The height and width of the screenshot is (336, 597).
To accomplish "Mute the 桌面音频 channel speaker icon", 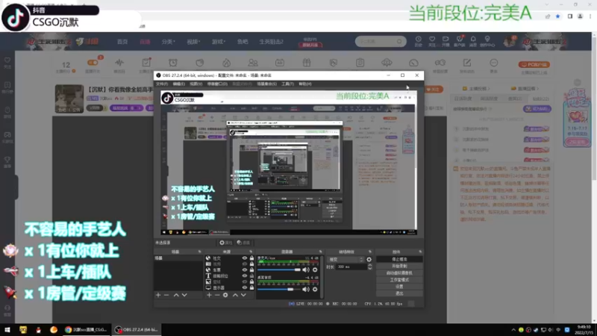I will click(x=306, y=289).
